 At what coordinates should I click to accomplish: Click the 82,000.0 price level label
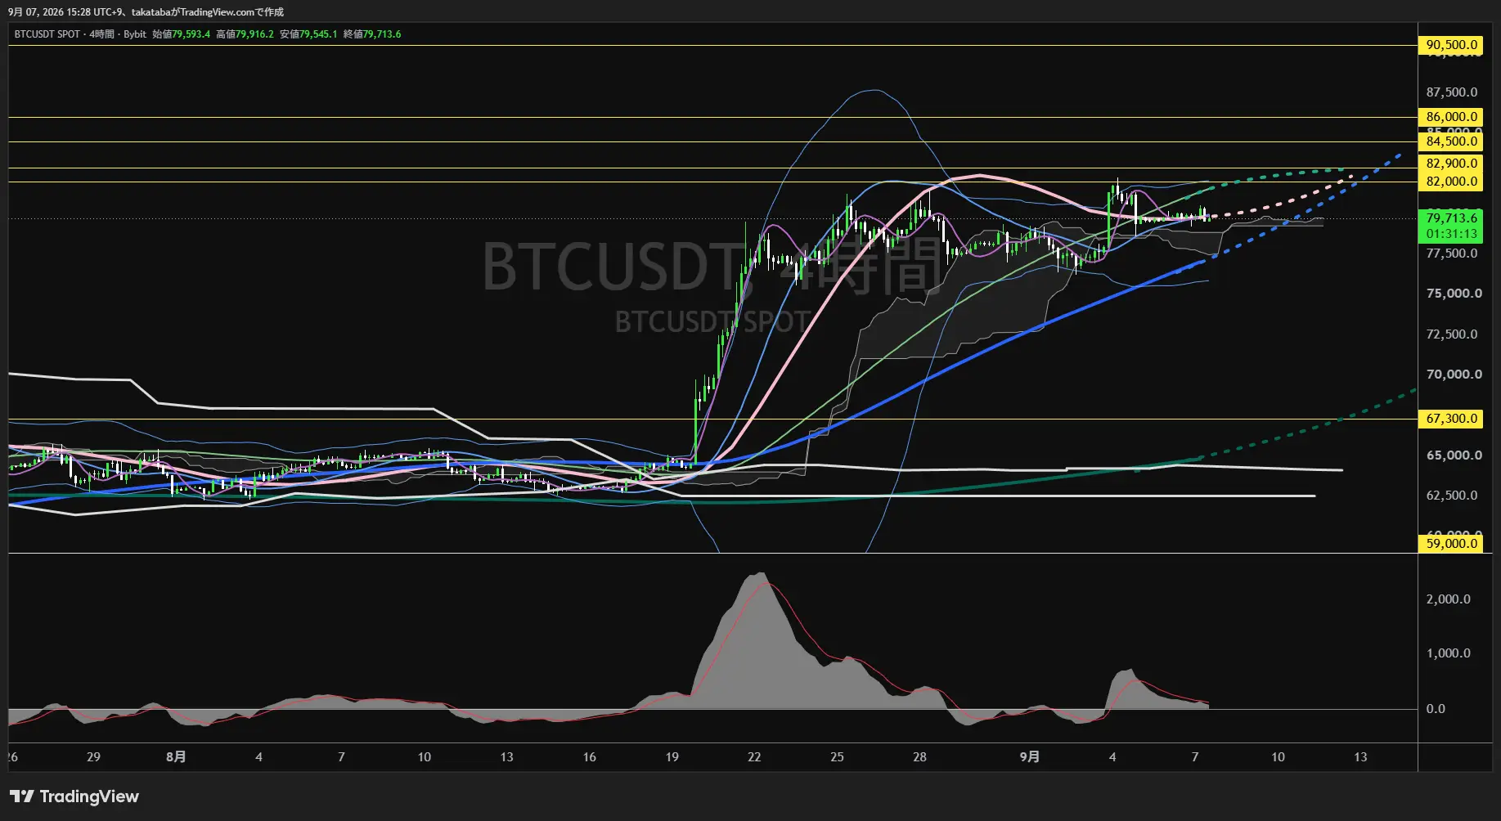click(x=1451, y=182)
